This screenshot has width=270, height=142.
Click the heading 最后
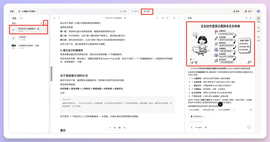coord(63,130)
